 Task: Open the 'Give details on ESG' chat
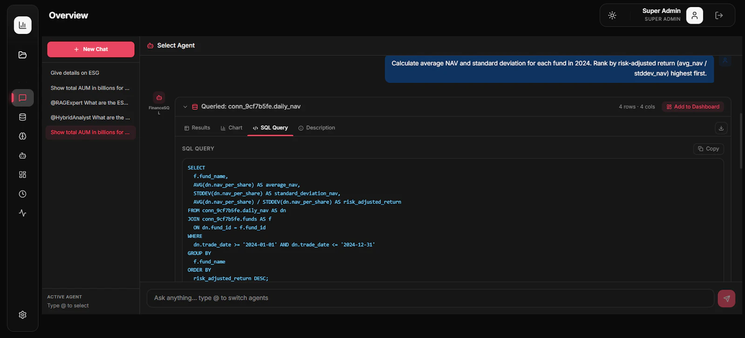tap(91, 73)
